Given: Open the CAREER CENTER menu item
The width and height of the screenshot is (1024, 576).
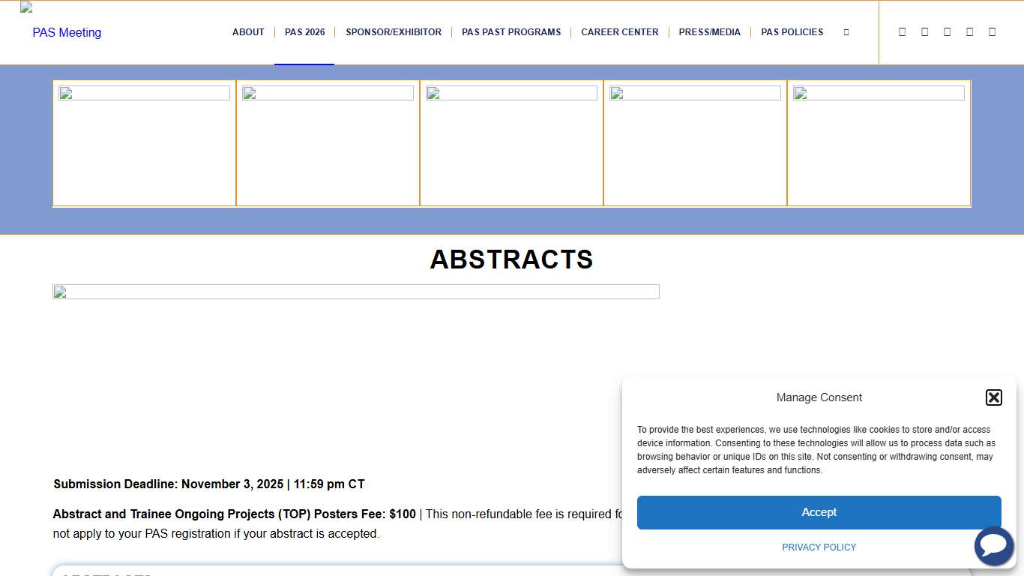Looking at the screenshot, I should pos(620,32).
